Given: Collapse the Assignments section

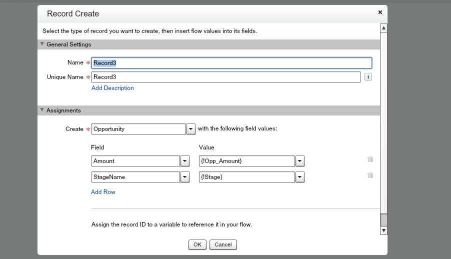Looking at the screenshot, I should 42,110.
